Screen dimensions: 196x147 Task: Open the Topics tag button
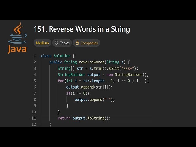pyautogui.click(x=62, y=43)
